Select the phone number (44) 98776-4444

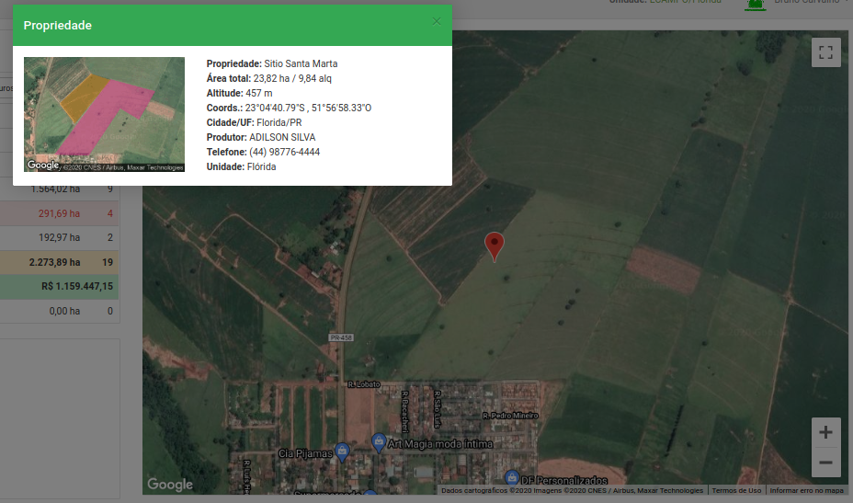tap(285, 152)
